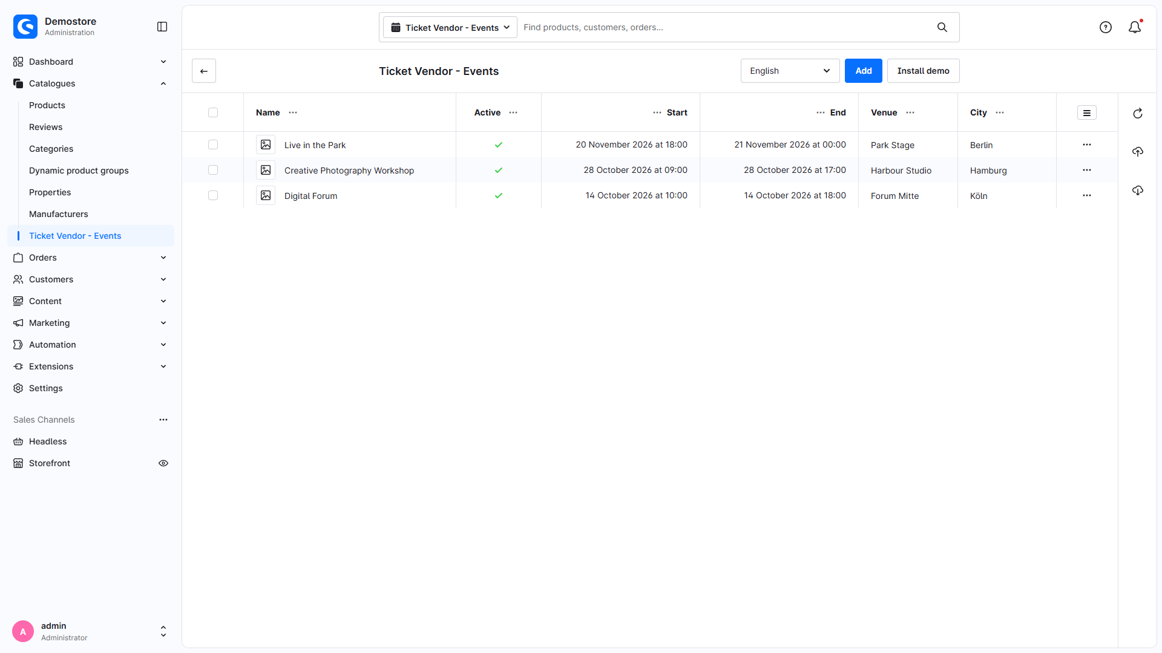1162x653 pixels.
Task: Check the Digital Forum row
Action: (x=213, y=195)
